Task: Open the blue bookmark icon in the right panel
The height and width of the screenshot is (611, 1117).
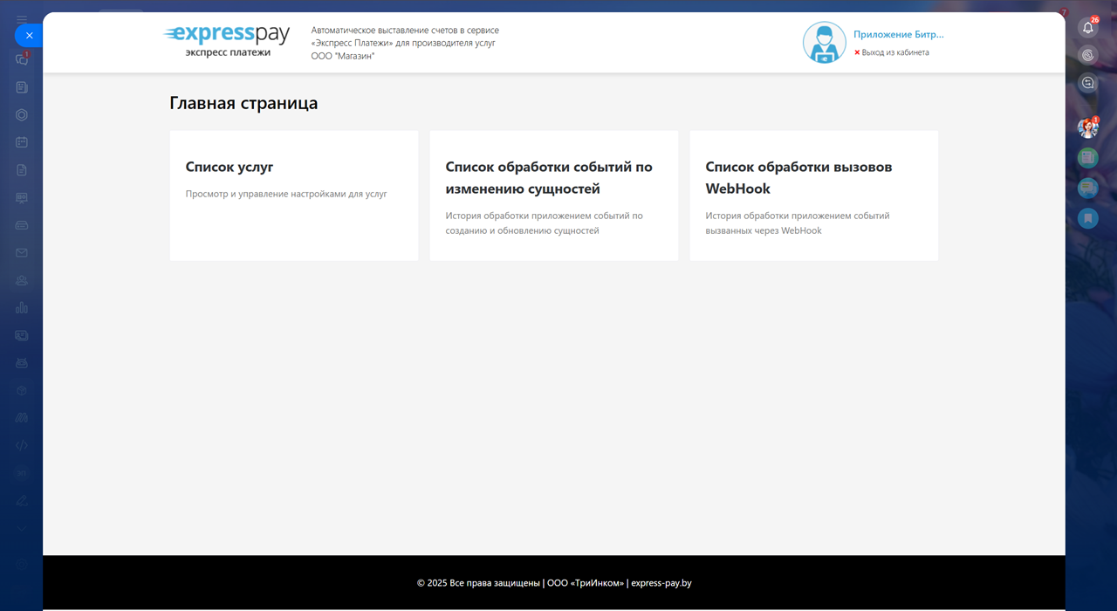Action: [1088, 218]
